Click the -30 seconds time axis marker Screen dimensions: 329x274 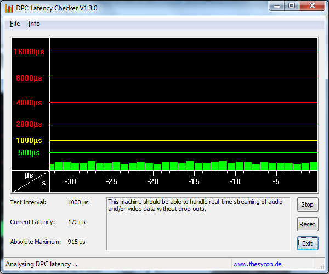pos(70,181)
